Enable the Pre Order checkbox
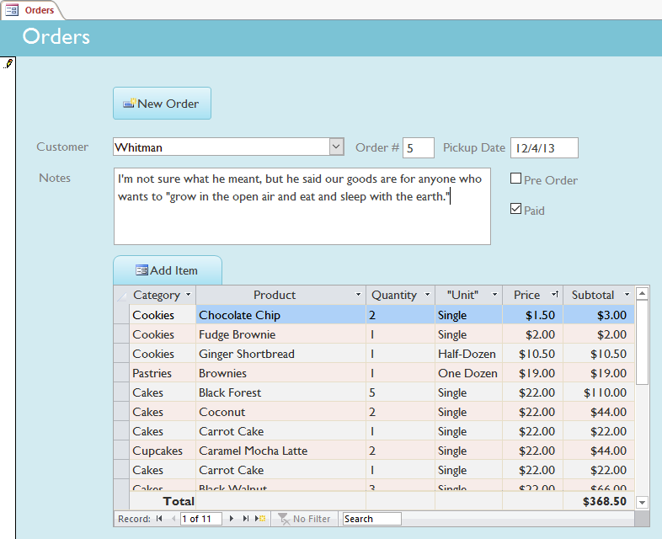 516,179
